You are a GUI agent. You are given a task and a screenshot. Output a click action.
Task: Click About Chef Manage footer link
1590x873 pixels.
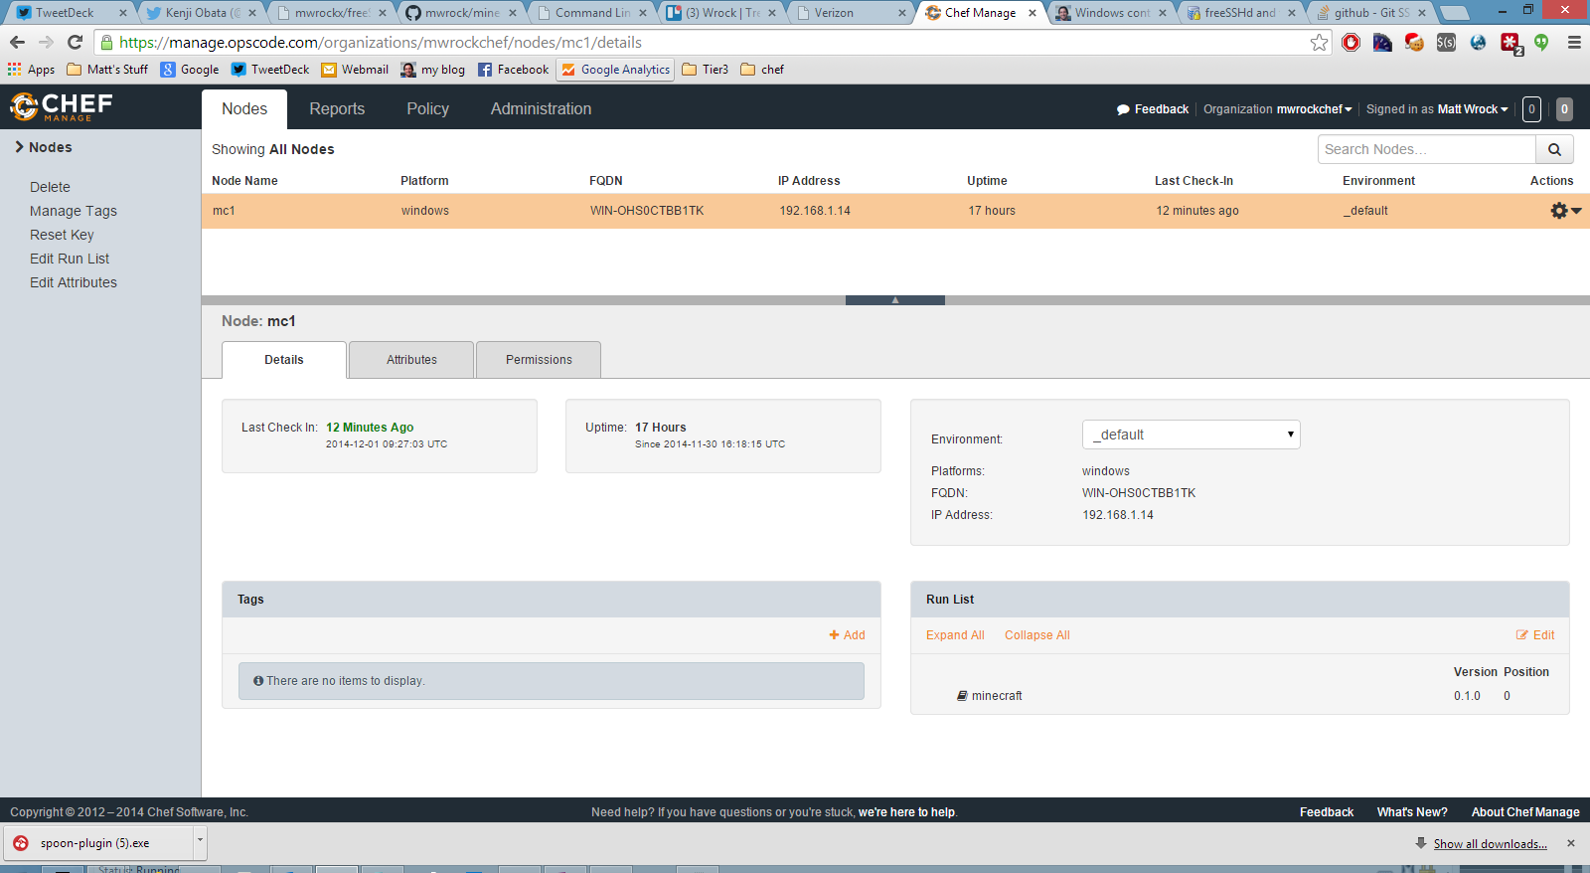click(x=1525, y=812)
